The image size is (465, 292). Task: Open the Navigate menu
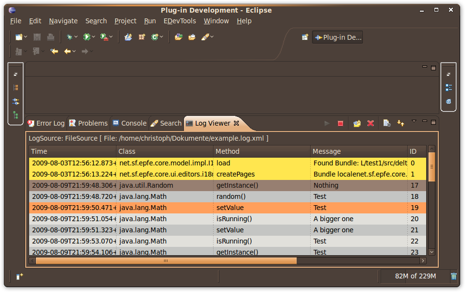63,21
